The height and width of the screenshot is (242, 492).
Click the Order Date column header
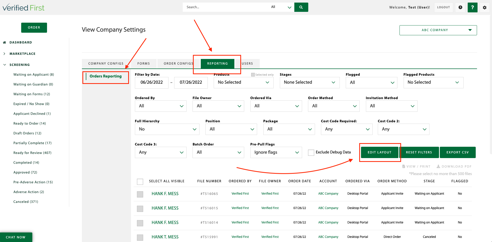tap(300, 181)
